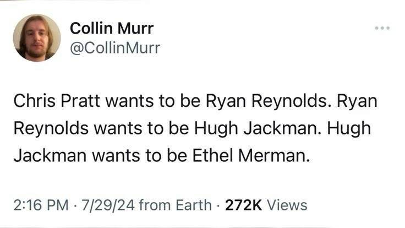
Task: Click the @CollinMurr handle
Action: 115,48
